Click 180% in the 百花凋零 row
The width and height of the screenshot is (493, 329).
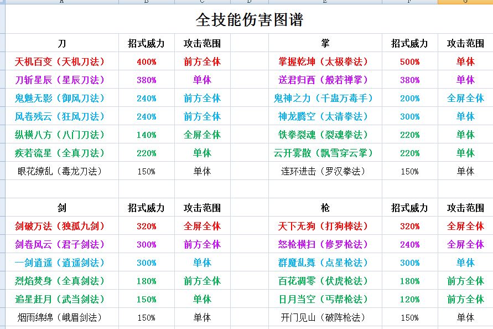tap(409, 280)
